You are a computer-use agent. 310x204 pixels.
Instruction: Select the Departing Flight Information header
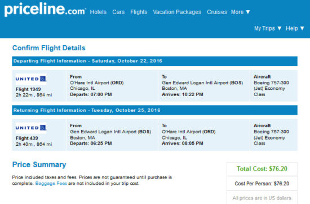click(x=154, y=61)
